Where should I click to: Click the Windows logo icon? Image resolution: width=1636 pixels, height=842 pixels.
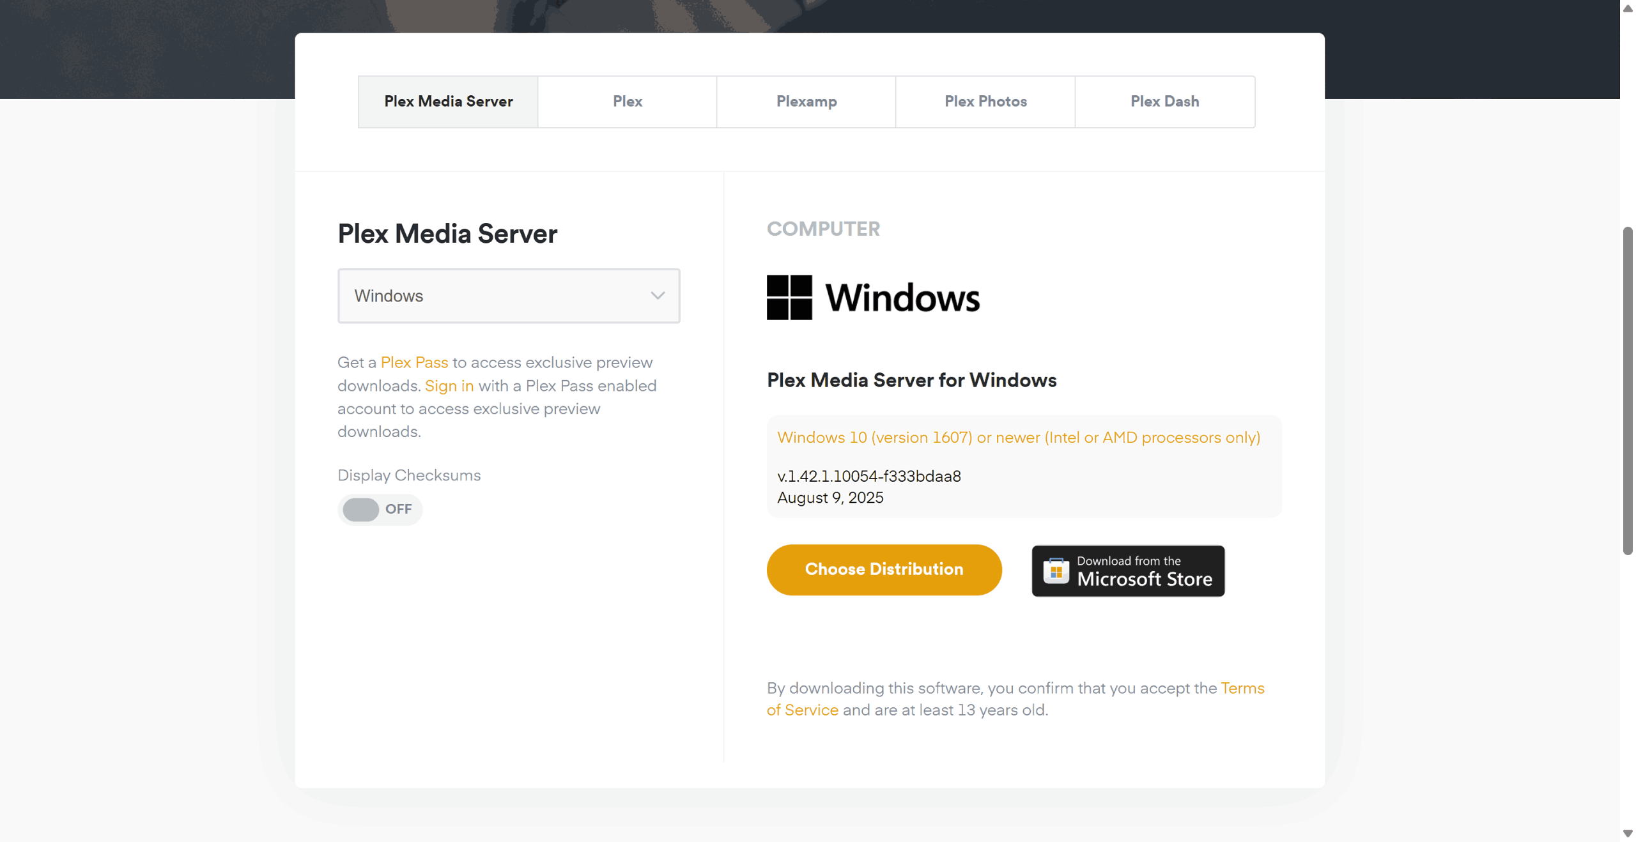click(x=789, y=297)
